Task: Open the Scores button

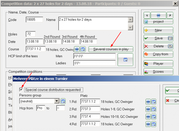Action: tap(159, 72)
